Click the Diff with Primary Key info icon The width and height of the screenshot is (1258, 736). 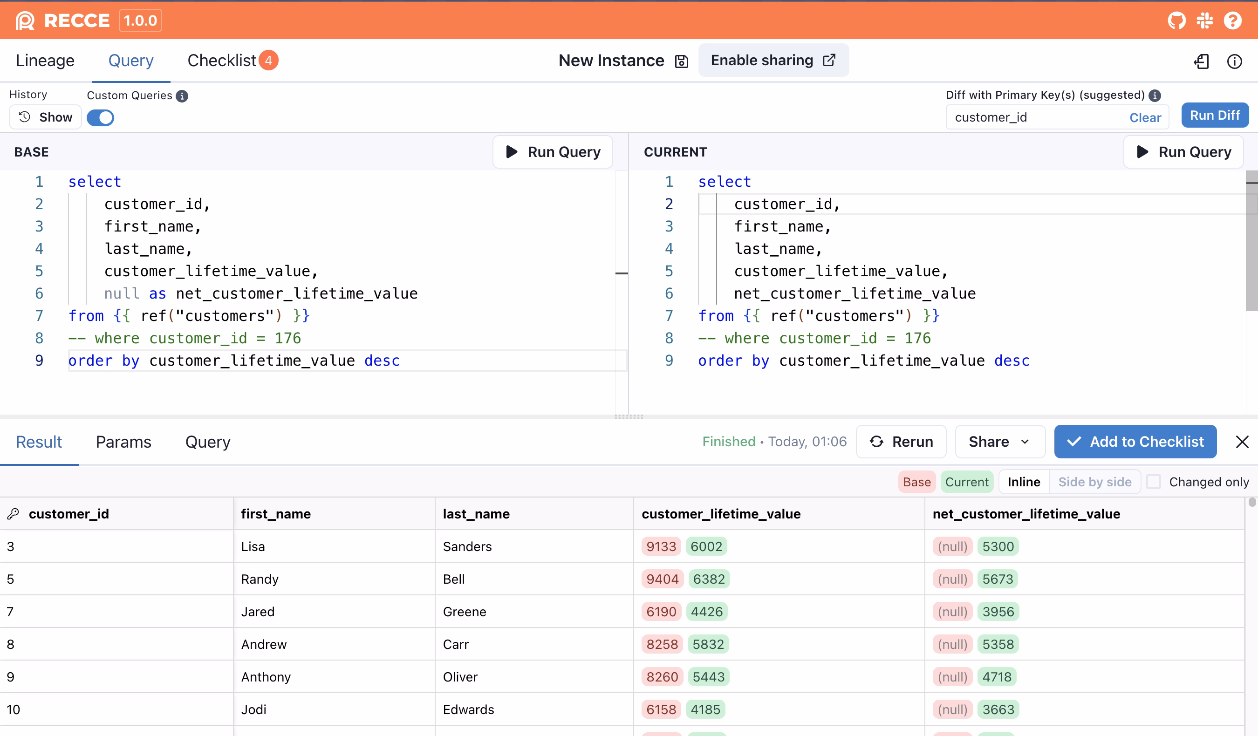1155,95
